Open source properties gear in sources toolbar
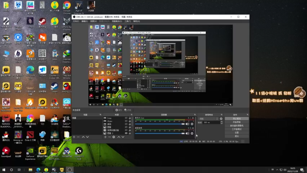 pos(114,137)
